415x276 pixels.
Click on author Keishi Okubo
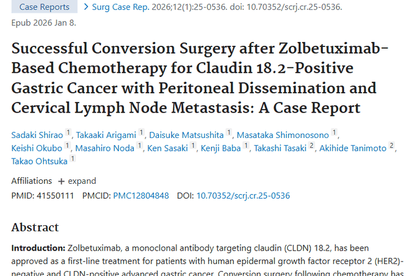(x=37, y=148)
